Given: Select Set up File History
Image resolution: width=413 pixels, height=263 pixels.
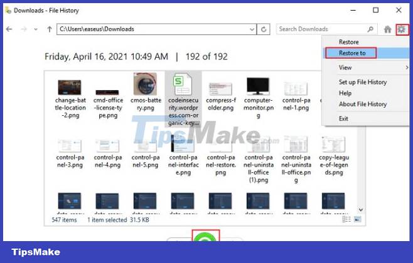Looking at the screenshot, I should (x=363, y=82).
